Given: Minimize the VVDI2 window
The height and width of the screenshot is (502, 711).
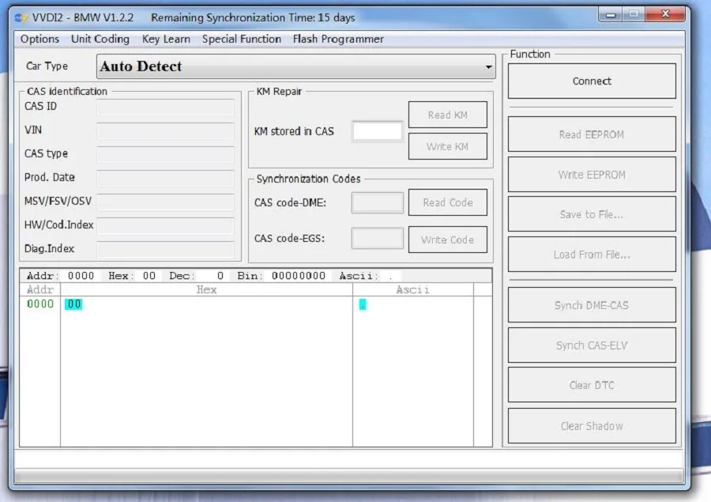Looking at the screenshot, I should (x=611, y=15).
